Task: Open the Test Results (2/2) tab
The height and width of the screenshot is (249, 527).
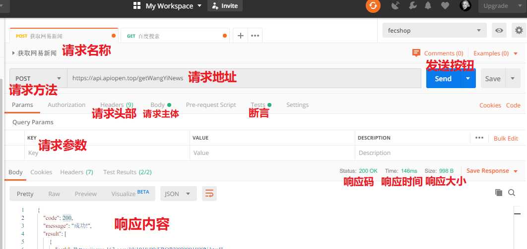Action: (x=128, y=172)
